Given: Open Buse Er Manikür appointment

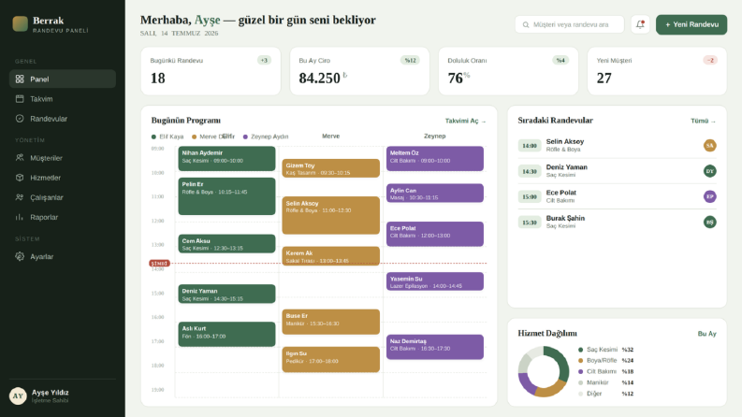Looking at the screenshot, I should 331,322.
